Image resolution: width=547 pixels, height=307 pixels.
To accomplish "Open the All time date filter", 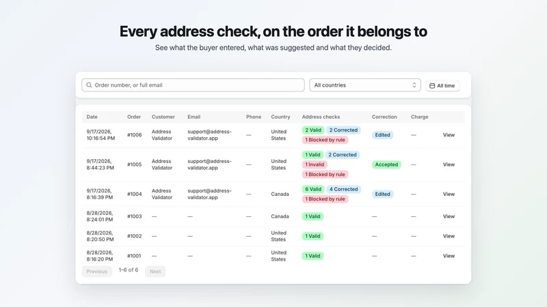I will 442,86.
